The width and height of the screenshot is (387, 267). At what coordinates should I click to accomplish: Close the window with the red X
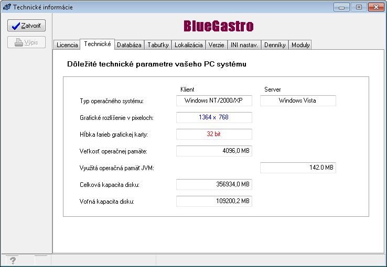376,7
